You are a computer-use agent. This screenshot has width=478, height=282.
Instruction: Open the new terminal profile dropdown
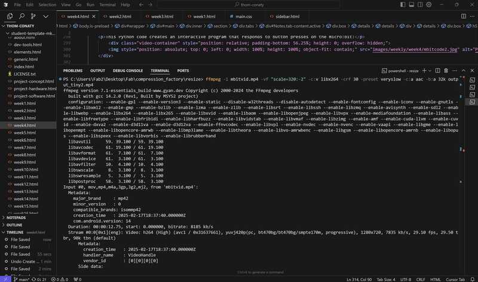pyautogui.click(x=430, y=70)
